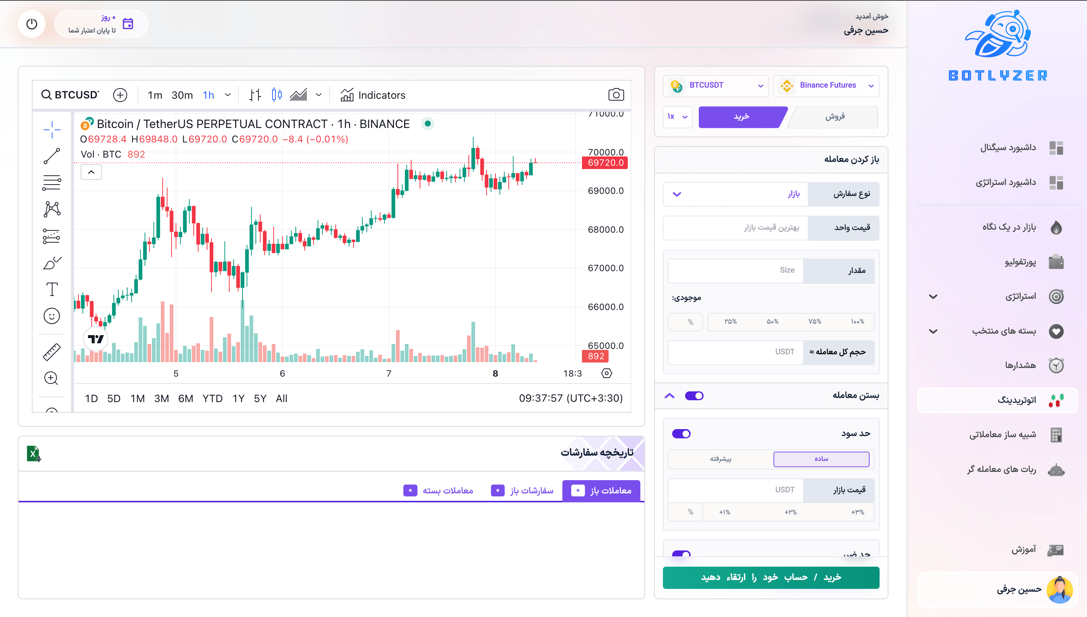
Task: Add a symbol to compare with plus icon
Action: click(120, 95)
